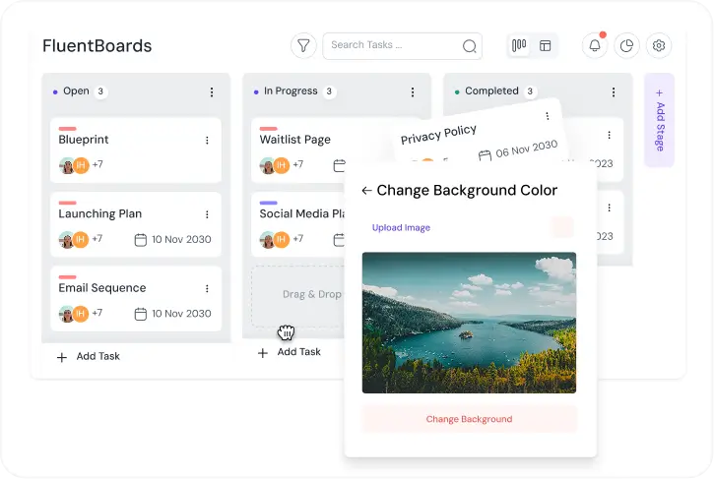Open Launching Plan card's three-dot menu
Image resolution: width=714 pixels, height=479 pixels.
[x=207, y=214]
